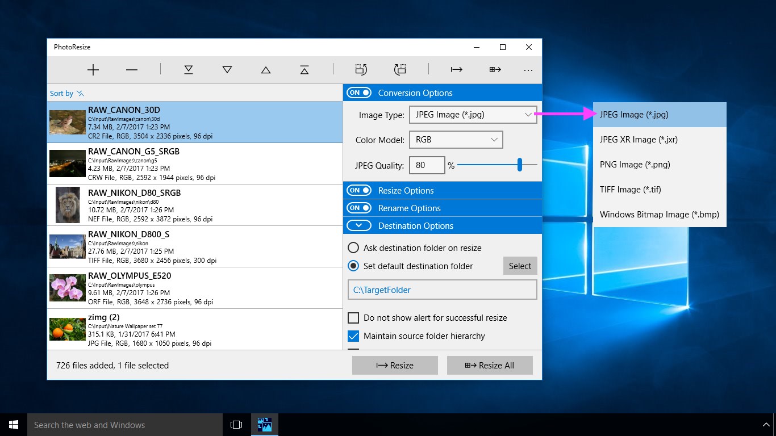Move selected file up one position

coord(266,70)
